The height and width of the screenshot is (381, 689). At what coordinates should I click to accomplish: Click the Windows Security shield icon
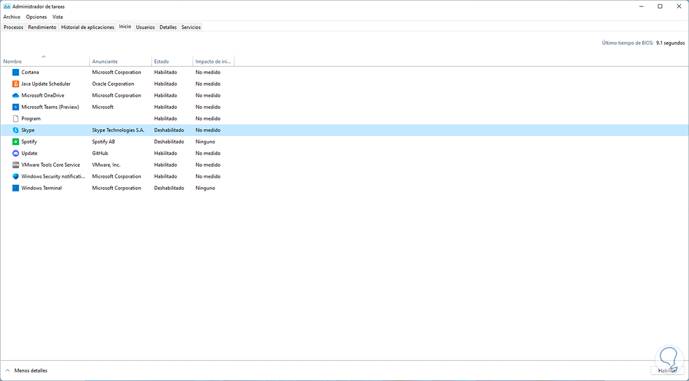pyautogui.click(x=16, y=176)
